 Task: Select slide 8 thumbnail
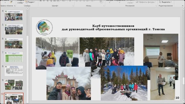14,71
